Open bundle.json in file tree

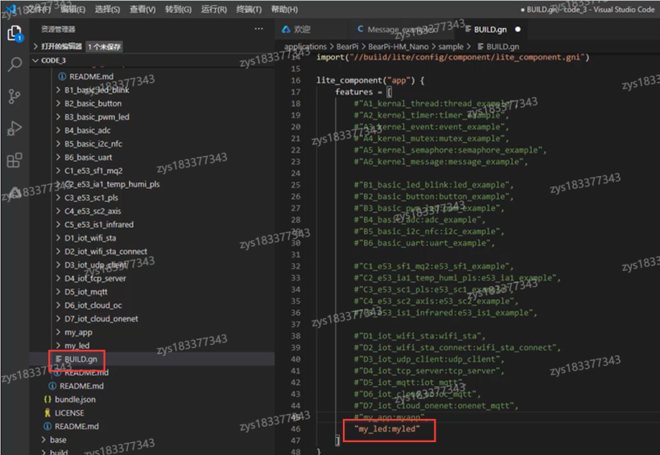[x=74, y=400]
